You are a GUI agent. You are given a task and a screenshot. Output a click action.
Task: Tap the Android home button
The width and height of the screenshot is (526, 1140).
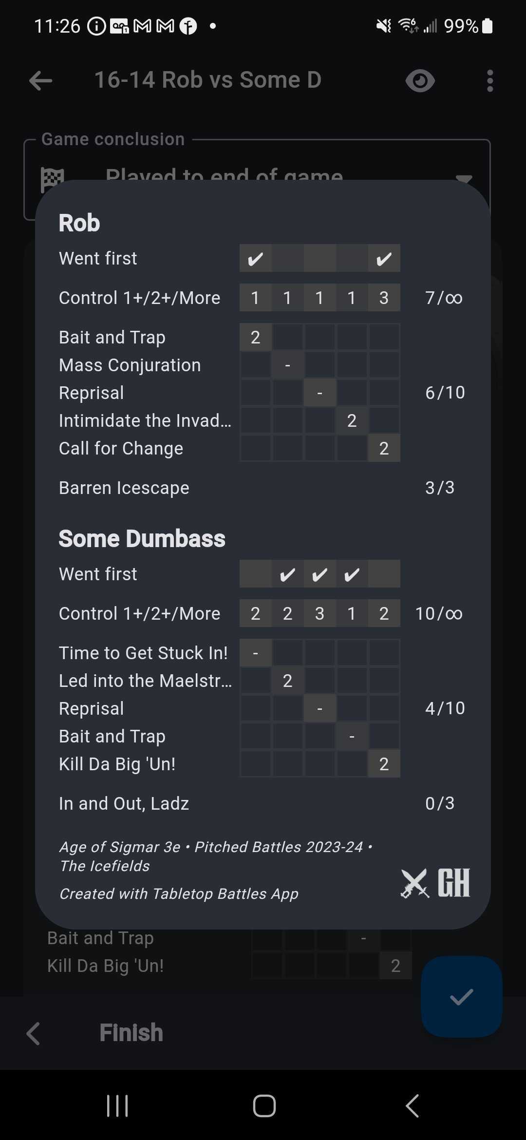pyautogui.click(x=264, y=1106)
